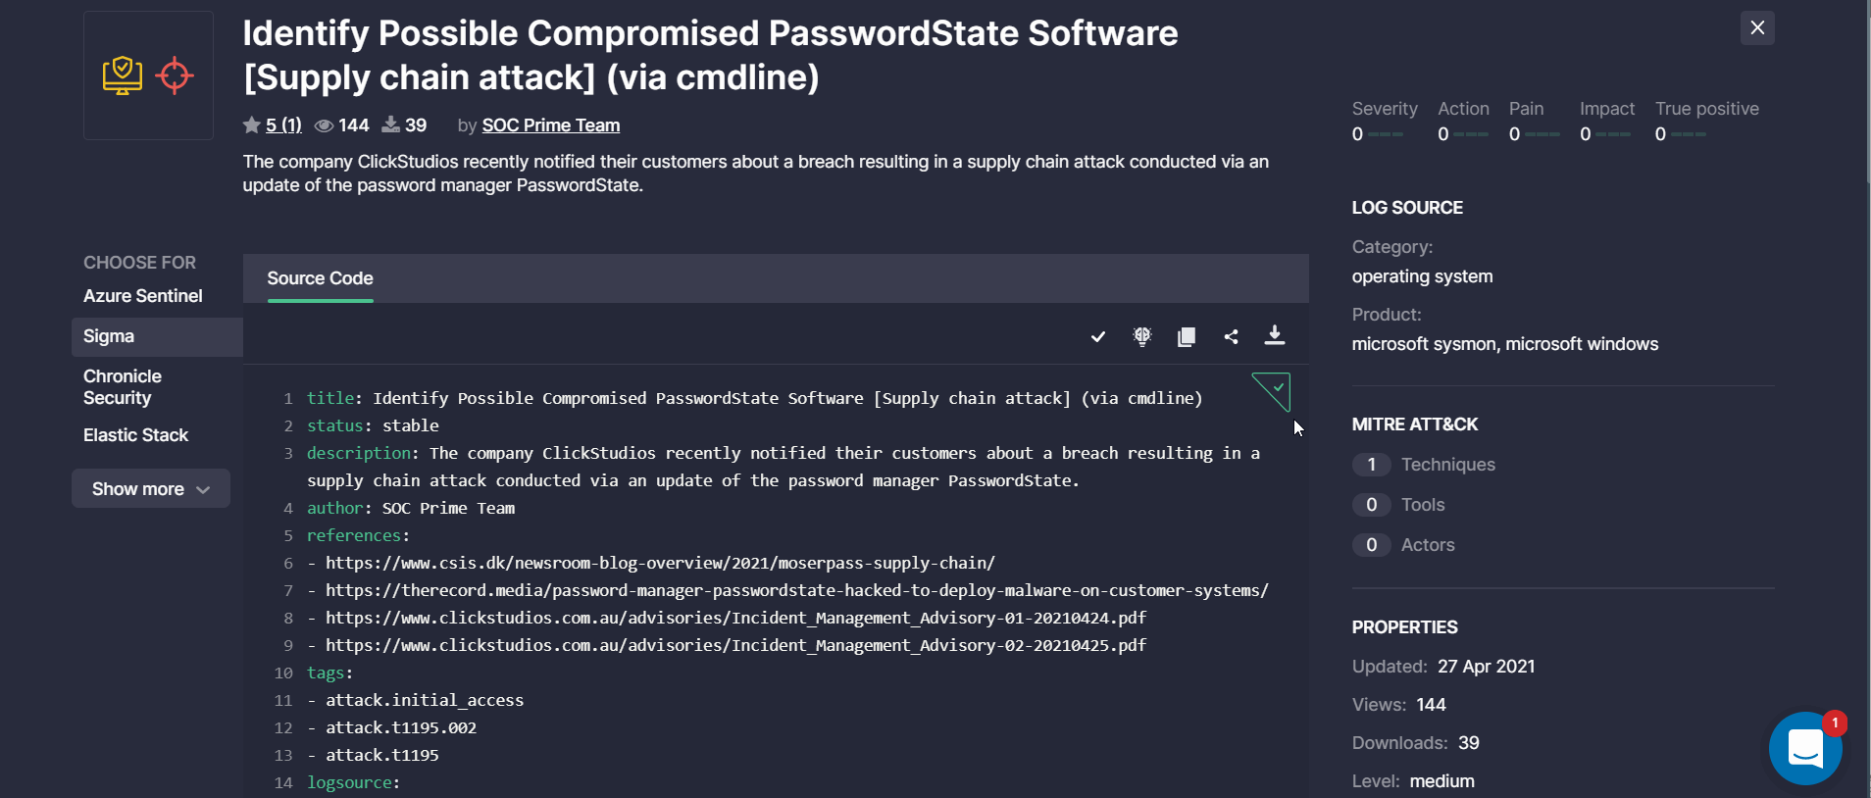Select Azure Sentinel platform
The image size is (1871, 798).
point(143,296)
